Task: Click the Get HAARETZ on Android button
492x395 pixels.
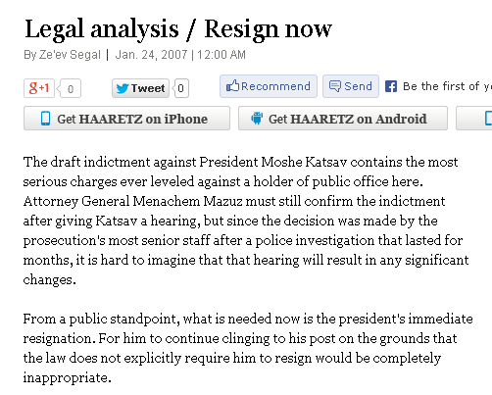Action: [x=343, y=119]
